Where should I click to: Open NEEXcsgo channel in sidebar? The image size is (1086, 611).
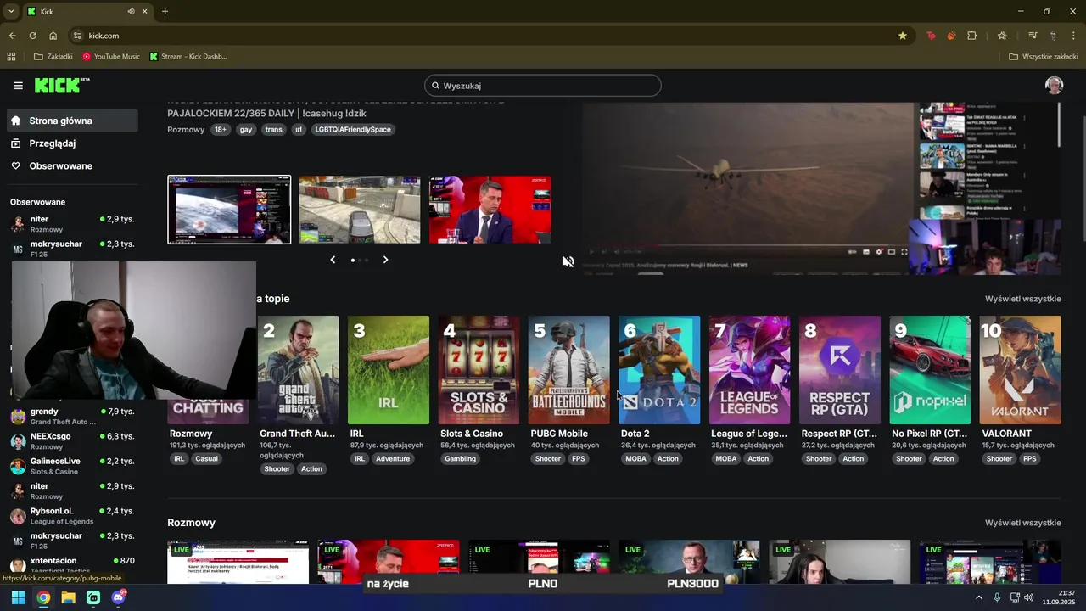(x=72, y=441)
